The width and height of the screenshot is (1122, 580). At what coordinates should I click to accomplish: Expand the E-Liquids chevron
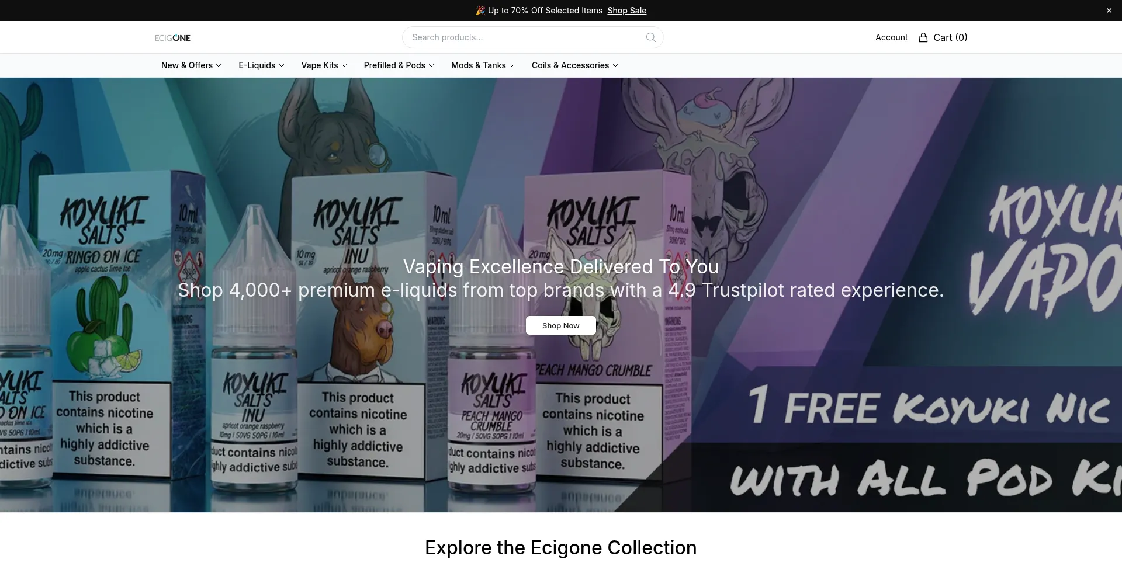point(281,65)
